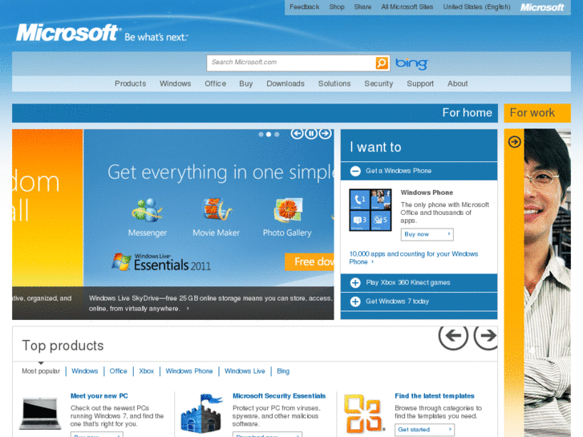Click the Windows Live Essentials 2011 logo
This screenshot has width=583, height=437.
point(161,262)
